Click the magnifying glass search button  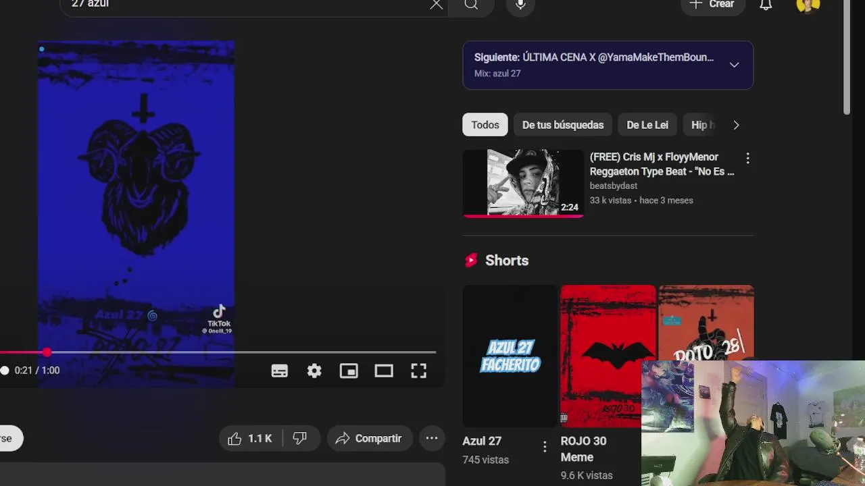point(471,5)
